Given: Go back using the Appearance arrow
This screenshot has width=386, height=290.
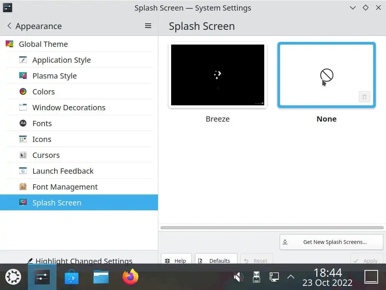Looking at the screenshot, I should click(9, 26).
